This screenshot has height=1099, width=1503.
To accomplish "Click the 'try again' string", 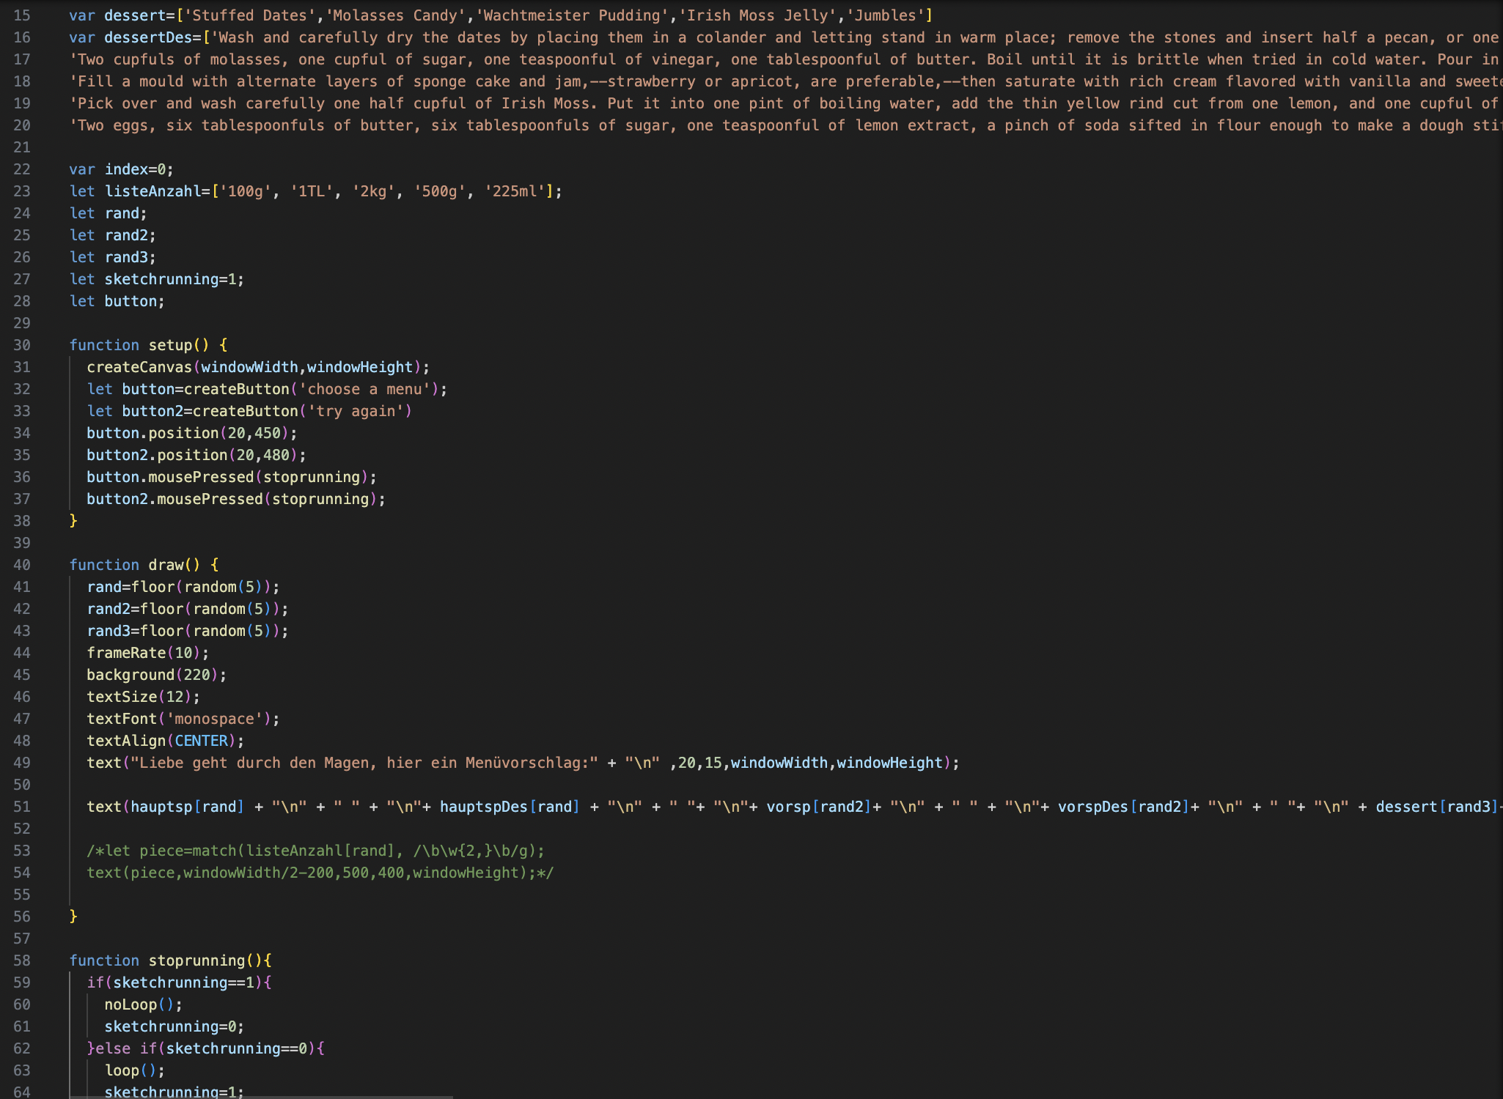I will pos(356,411).
